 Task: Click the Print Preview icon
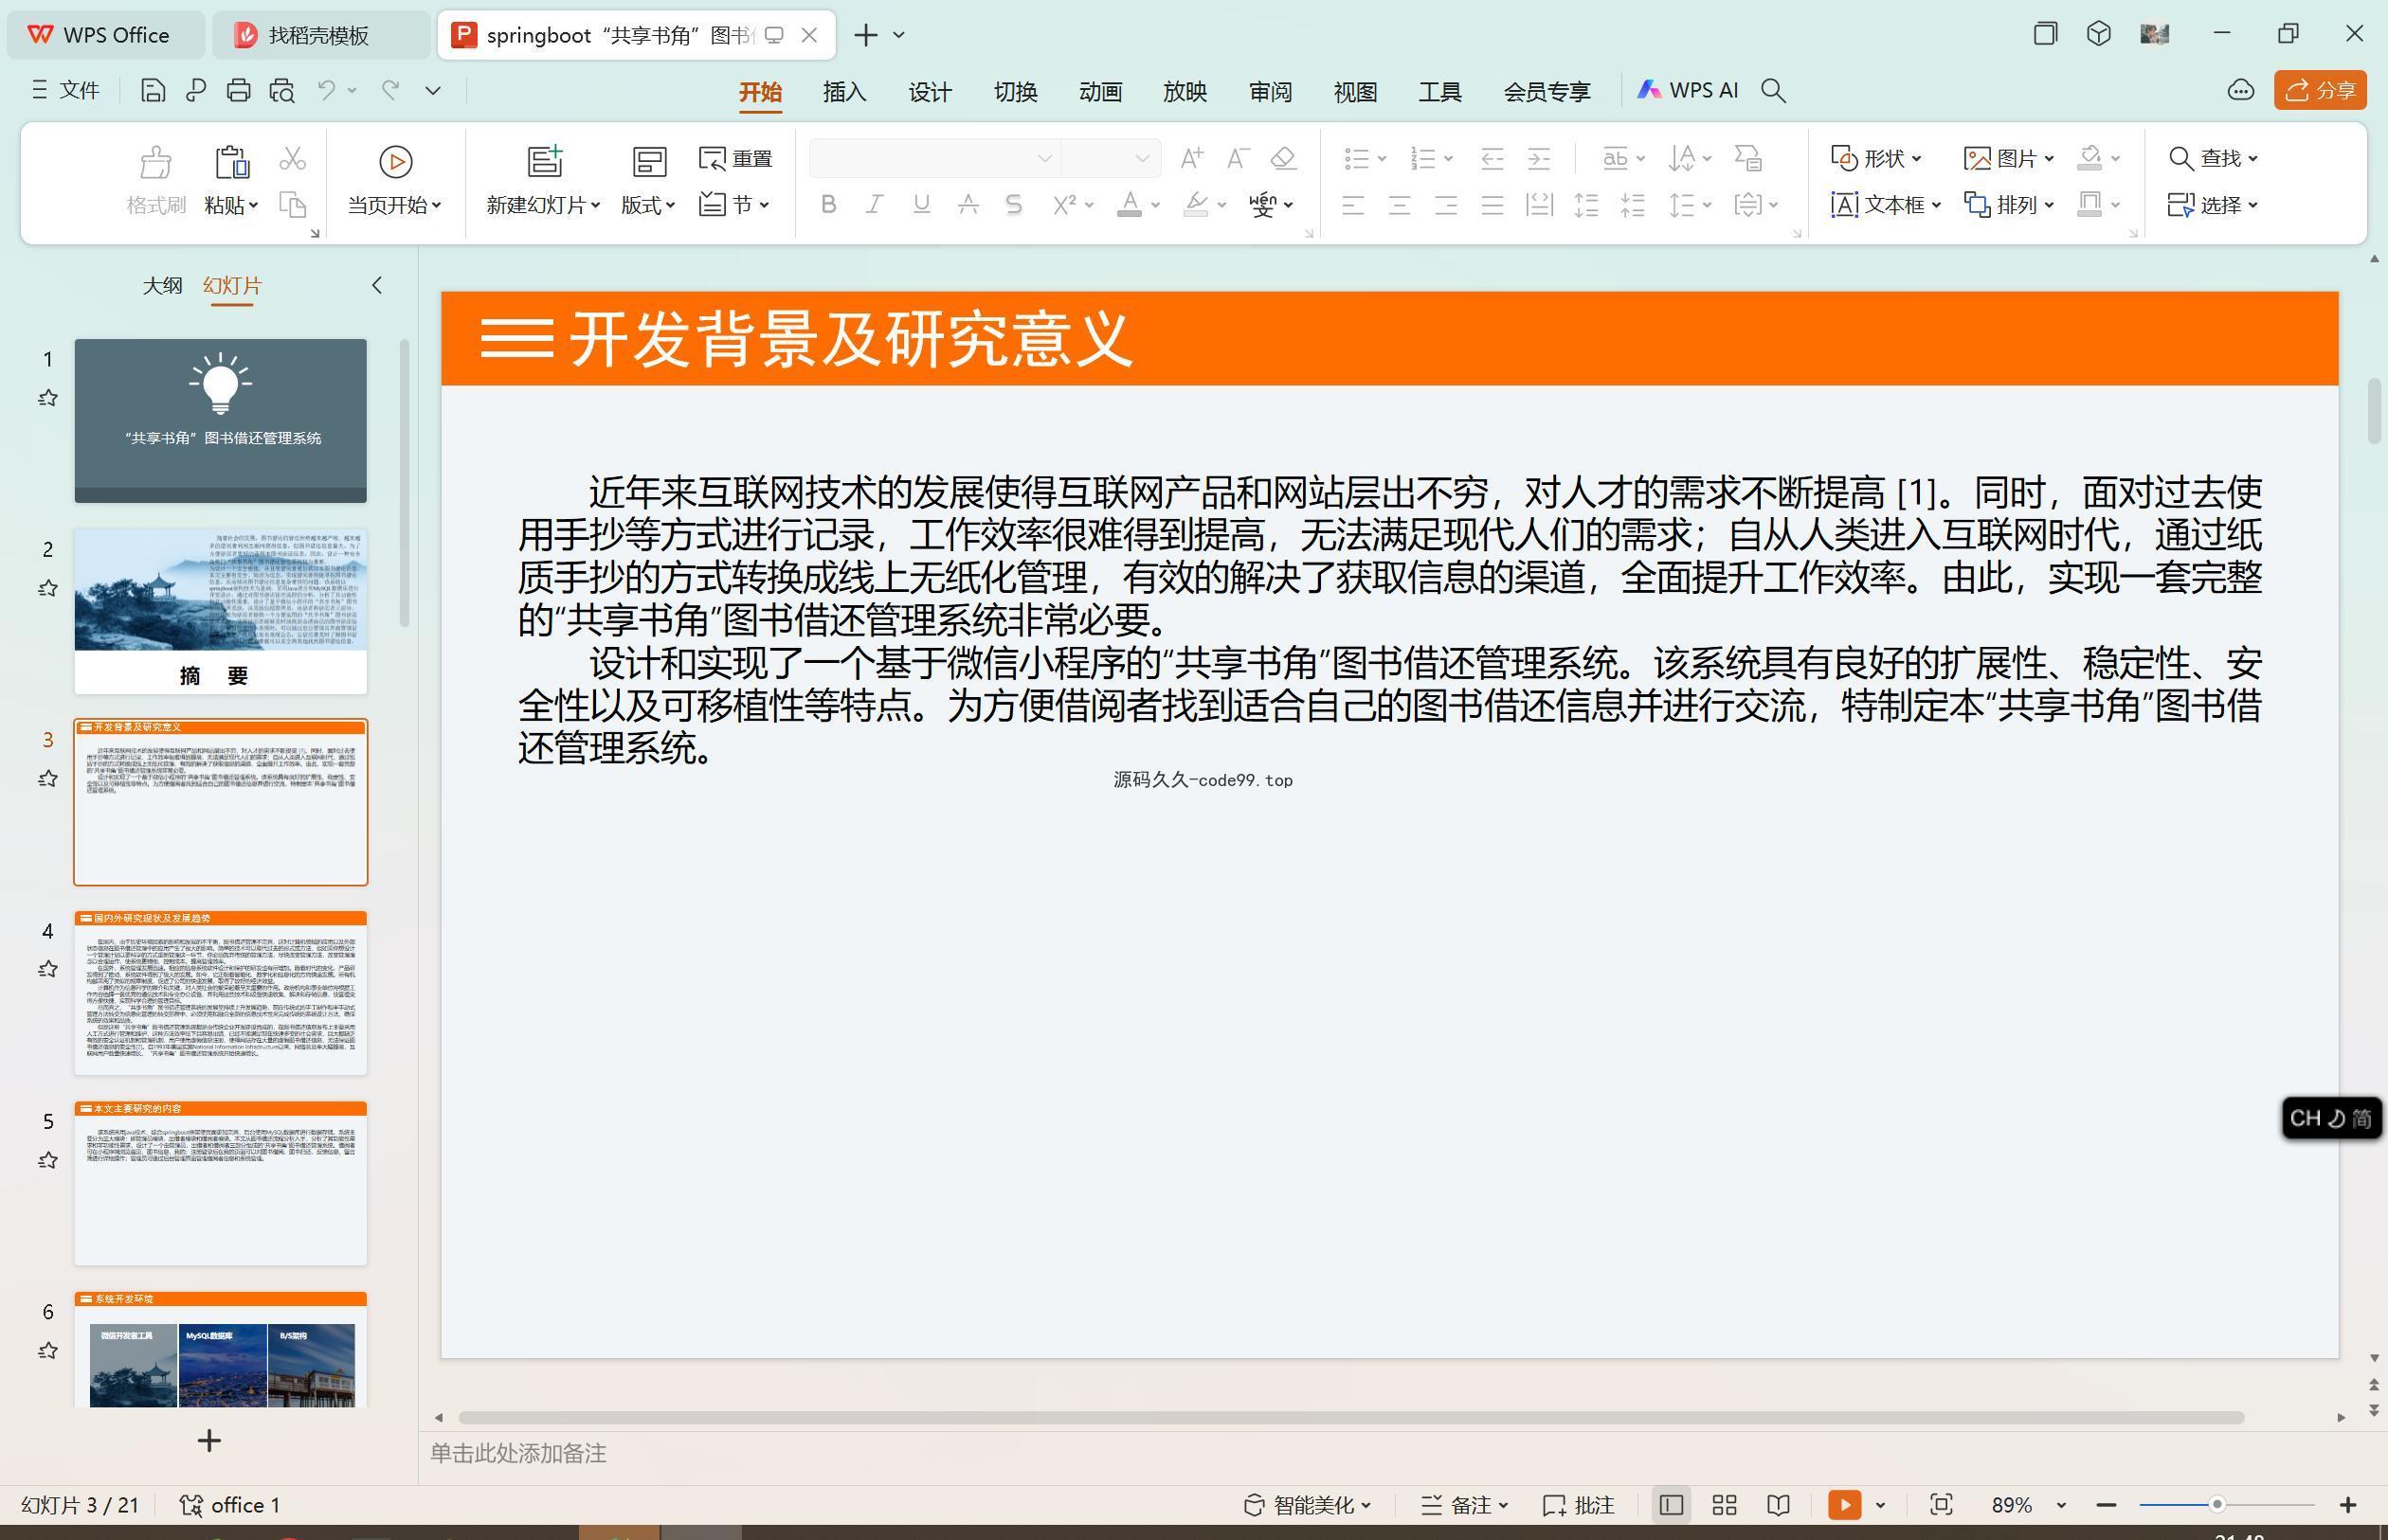click(x=282, y=91)
